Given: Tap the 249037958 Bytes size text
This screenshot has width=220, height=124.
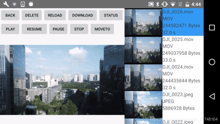Looking at the screenshot, I should tap(181, 53).
